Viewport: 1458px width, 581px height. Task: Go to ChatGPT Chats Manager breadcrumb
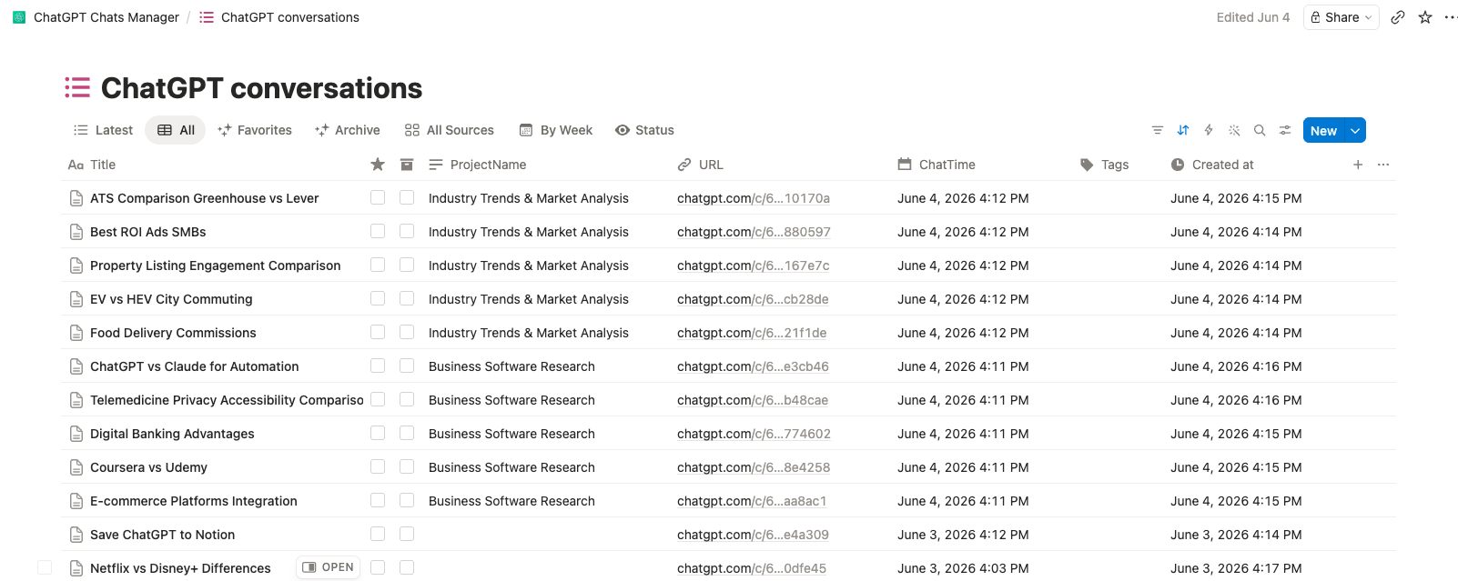click(x=106, y=17)
